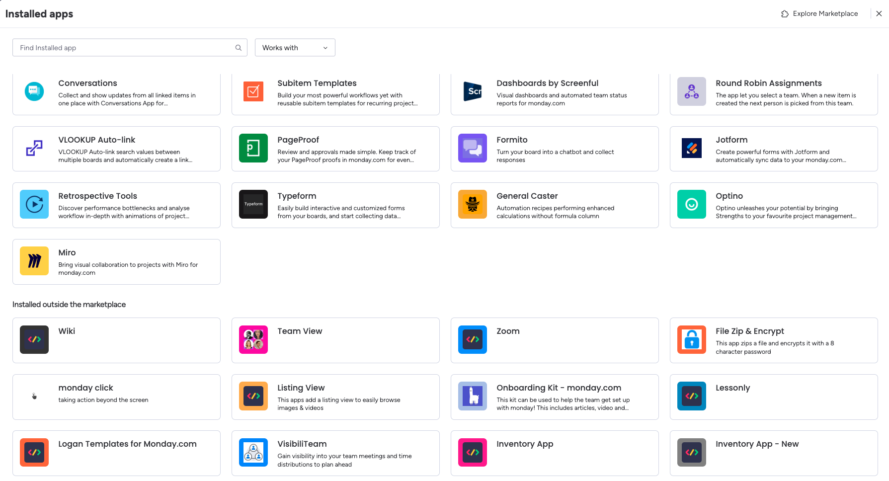Click the pink Inventory App icon
This screenshot has width=889, height=481.
pyautogui.click(x=473, y=452)
